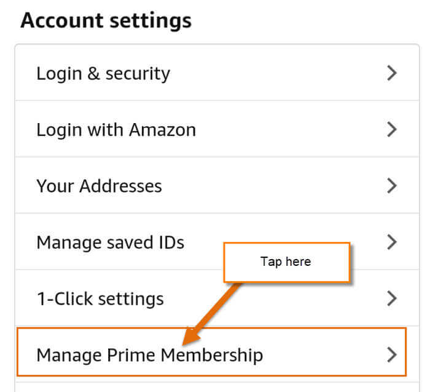Click the Tap here text inside callout
430x392 pixels.
pyautogui.click(x=286, y=262)
